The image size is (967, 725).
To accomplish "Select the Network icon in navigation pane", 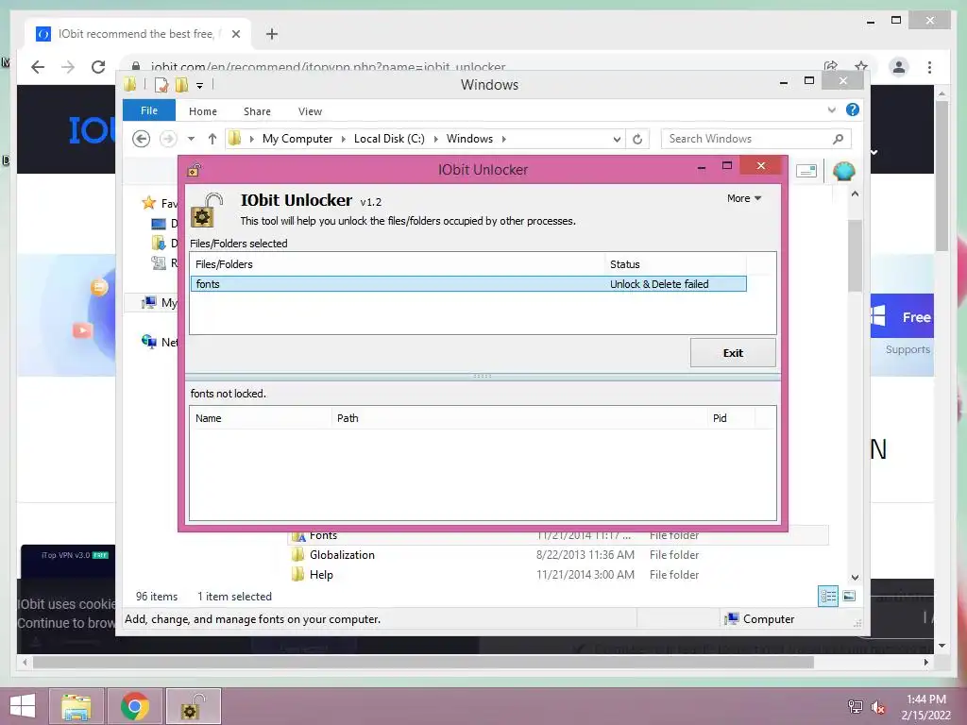I will 148,342.
